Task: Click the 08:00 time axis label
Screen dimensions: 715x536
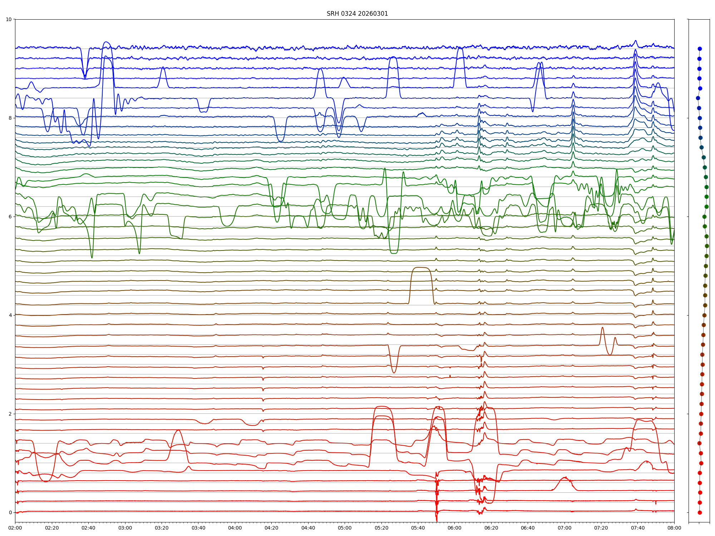Action: [x=674, y=528]
